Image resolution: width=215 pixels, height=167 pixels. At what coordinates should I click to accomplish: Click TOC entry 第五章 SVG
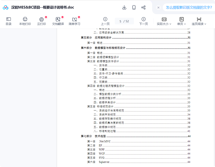tap(139, 158)
